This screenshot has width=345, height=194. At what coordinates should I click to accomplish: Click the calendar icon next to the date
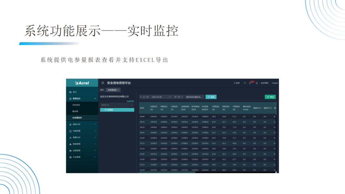coord(169,97)
